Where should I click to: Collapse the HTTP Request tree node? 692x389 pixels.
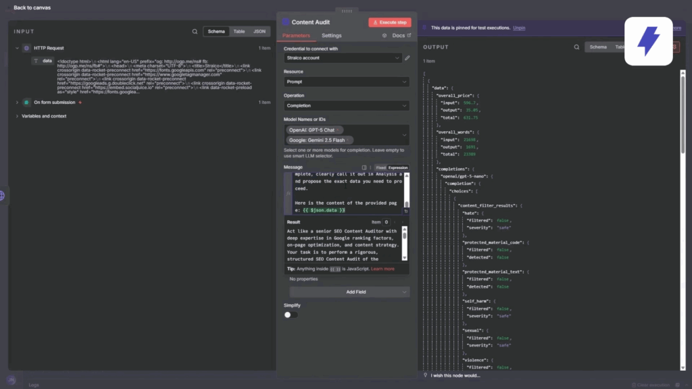click(18, 49)
